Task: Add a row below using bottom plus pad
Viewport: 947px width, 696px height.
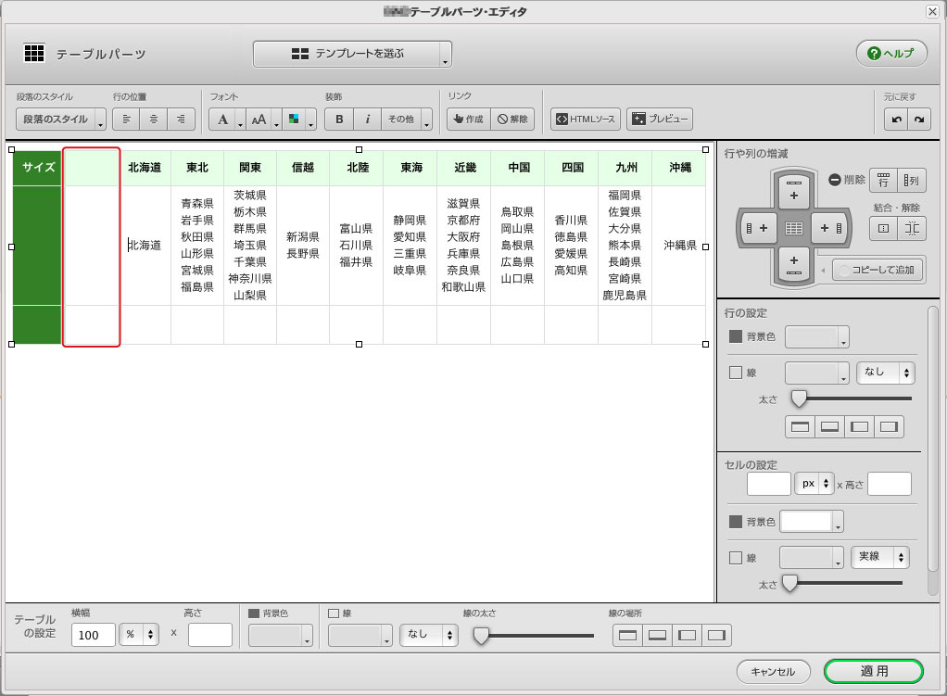Action: click(793, 265)
